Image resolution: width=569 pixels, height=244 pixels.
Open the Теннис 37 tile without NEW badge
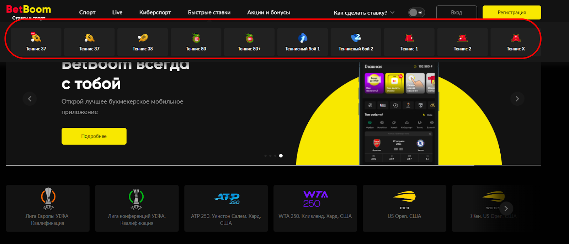pos(89,42)
